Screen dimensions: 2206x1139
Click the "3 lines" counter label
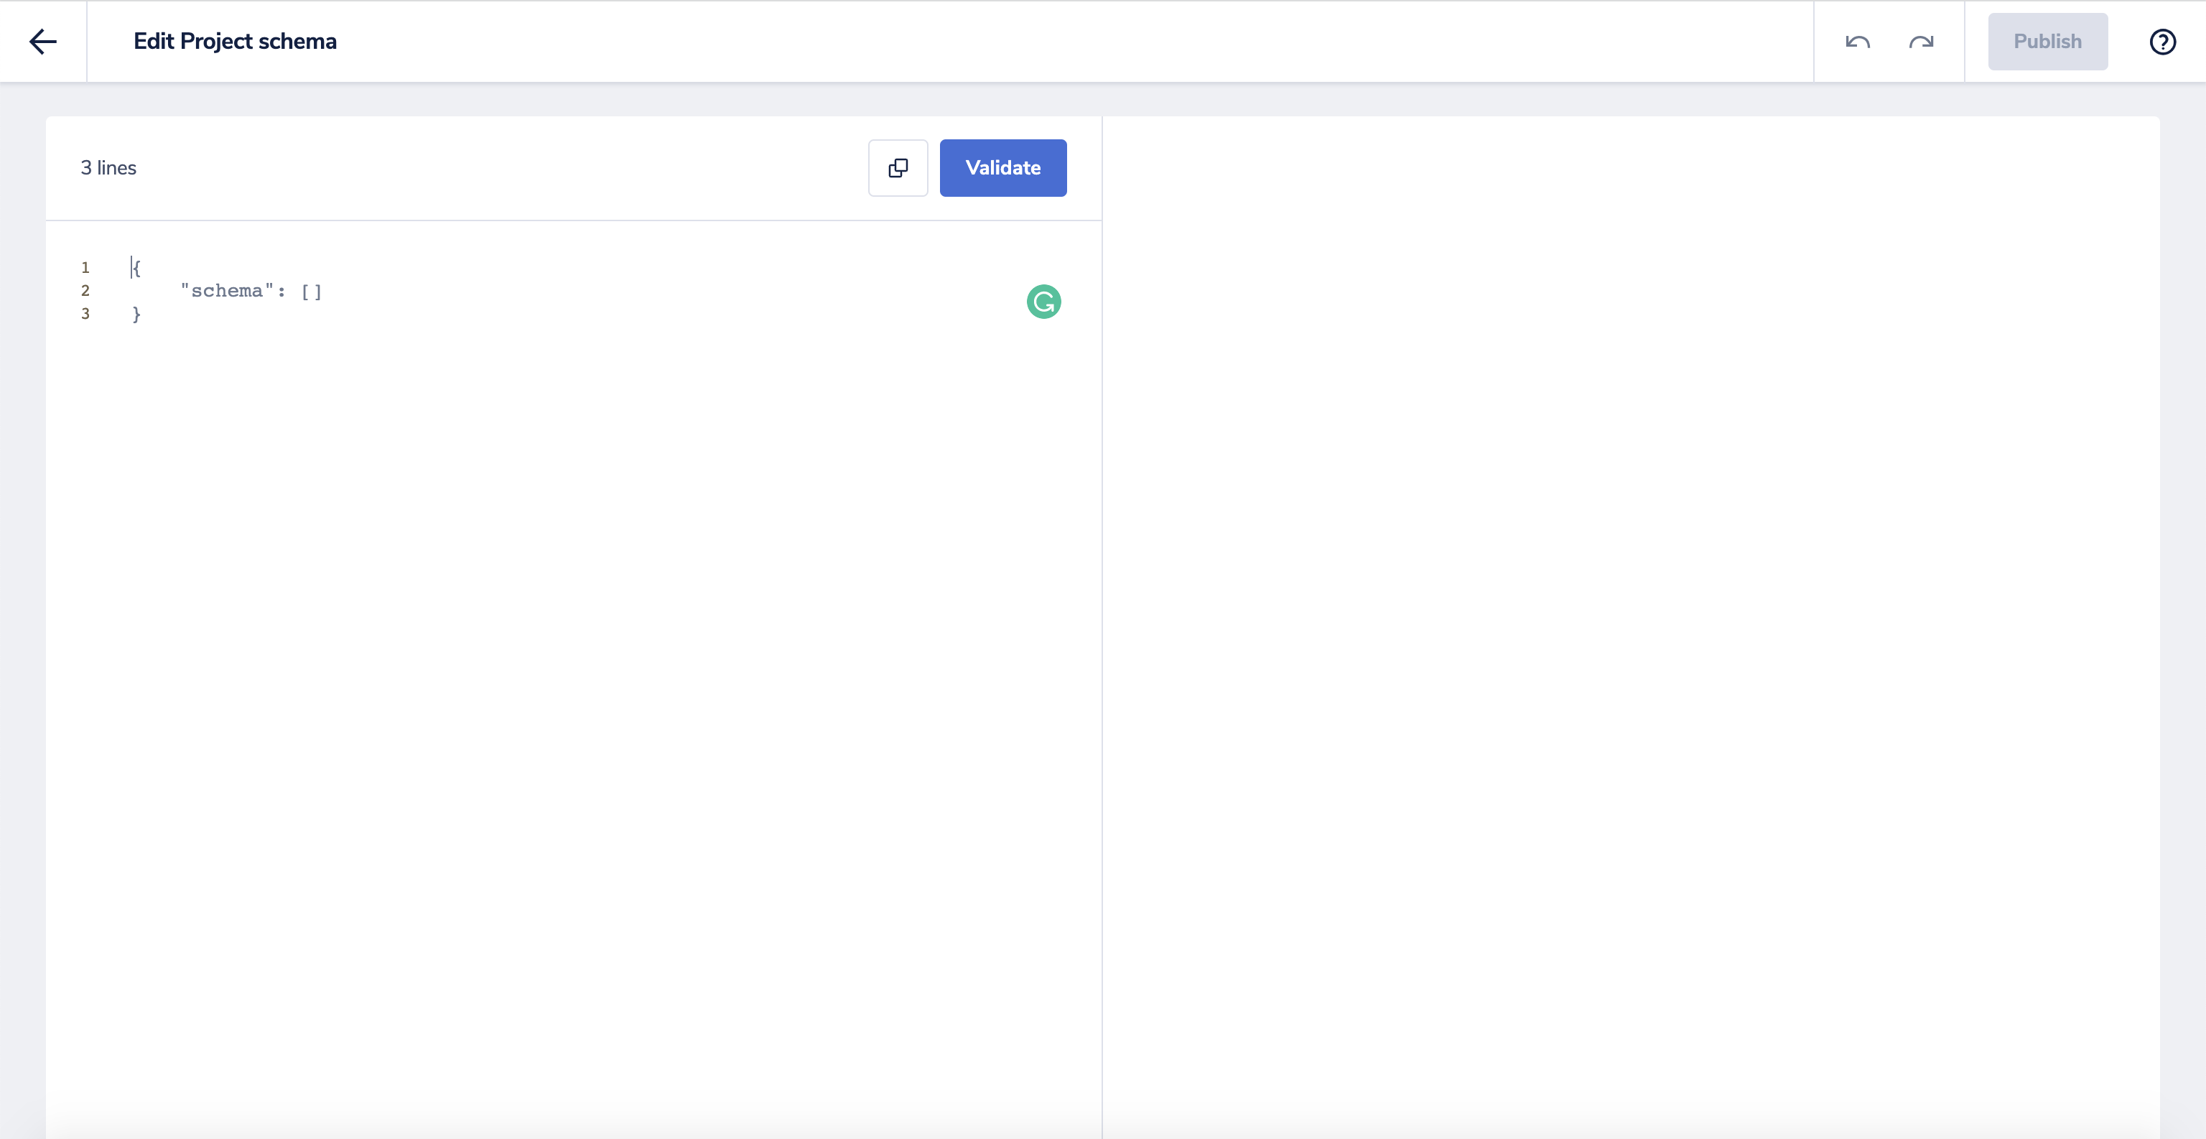point(108,168)
